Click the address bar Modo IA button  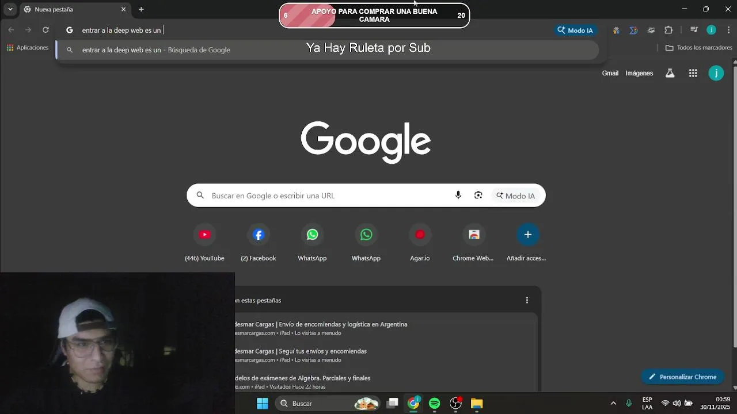[x=575, y=30]
